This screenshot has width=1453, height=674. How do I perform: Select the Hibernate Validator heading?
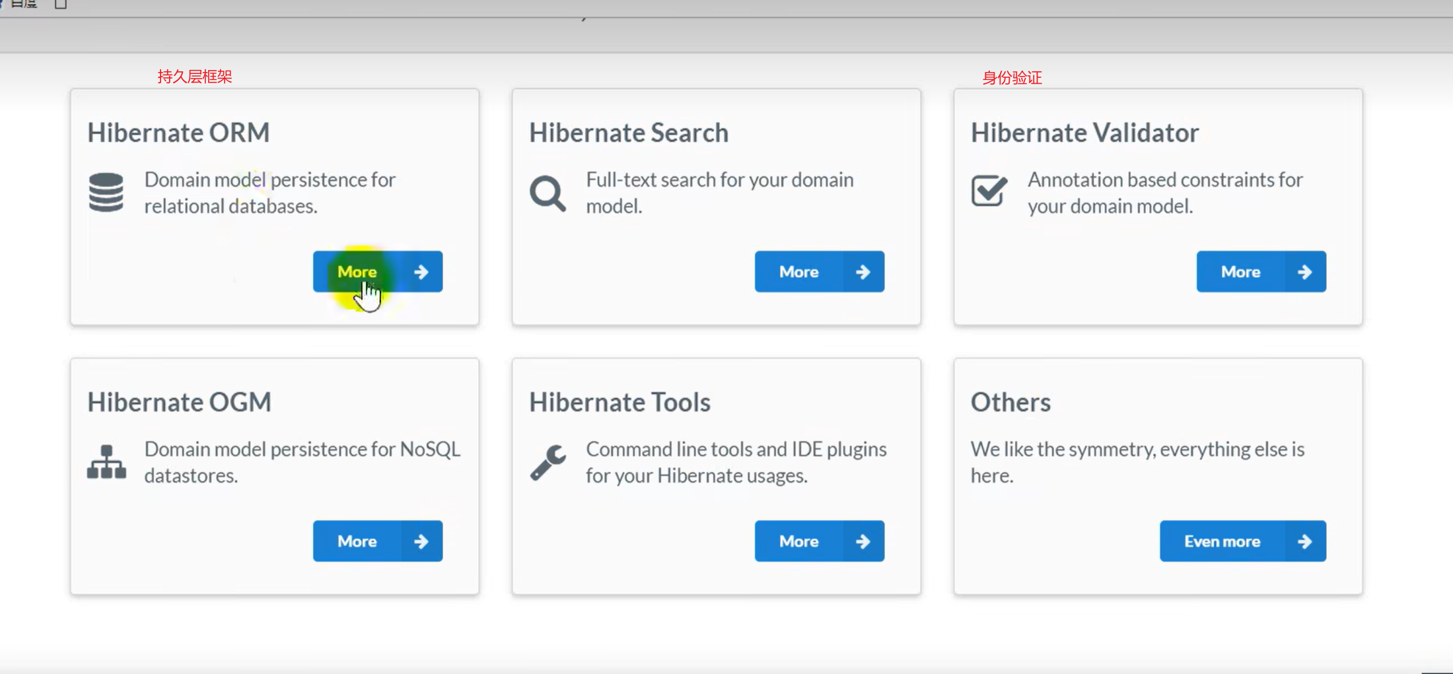point(1084,132)
